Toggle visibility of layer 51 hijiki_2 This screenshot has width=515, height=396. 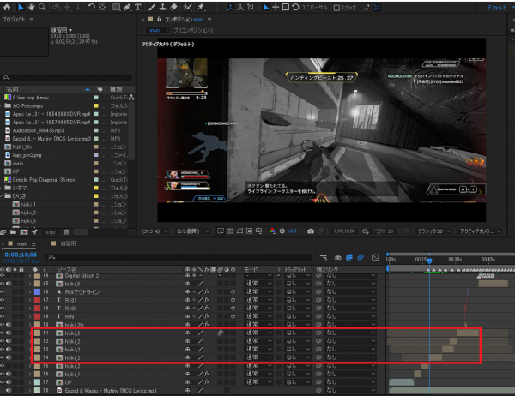tap(3, 333)
